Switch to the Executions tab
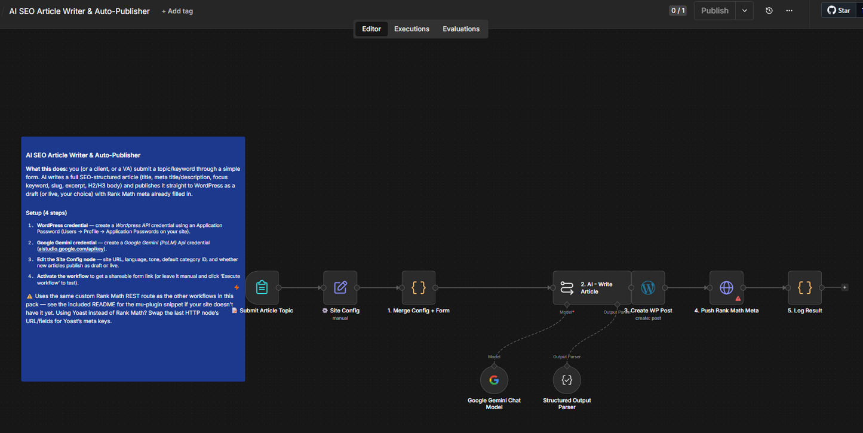Image resolution: width=863 pixels, height=433 pixels. click(411, 29)
